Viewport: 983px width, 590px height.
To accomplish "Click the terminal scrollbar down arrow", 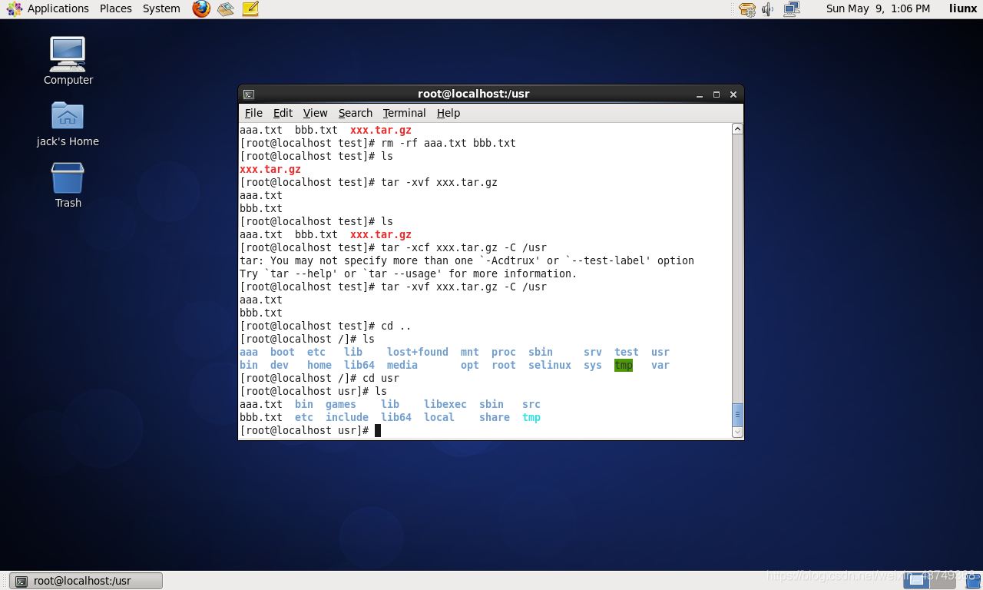I will point(737,433).
